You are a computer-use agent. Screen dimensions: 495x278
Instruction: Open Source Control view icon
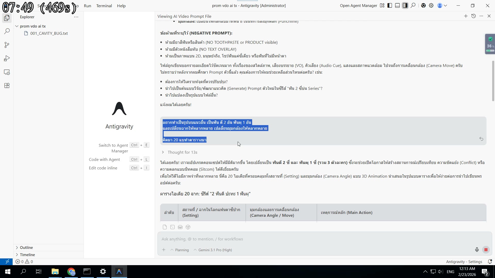[7, 45]
